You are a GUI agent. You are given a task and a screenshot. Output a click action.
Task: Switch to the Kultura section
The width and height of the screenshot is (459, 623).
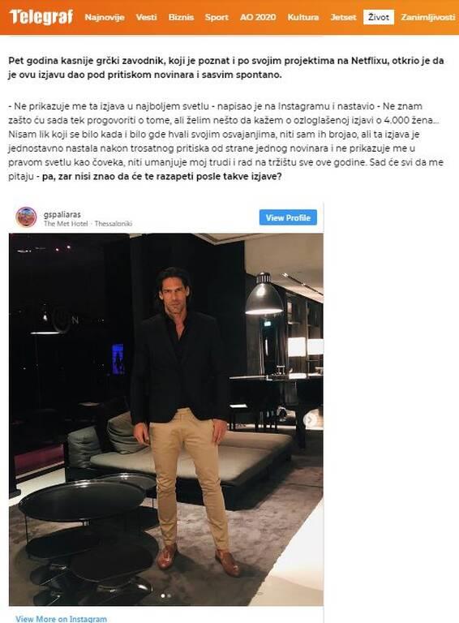point(303,18)
